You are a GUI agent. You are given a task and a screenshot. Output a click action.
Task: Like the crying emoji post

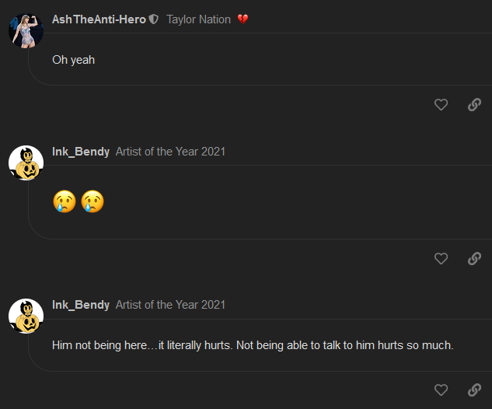click(x=441, y=259)
